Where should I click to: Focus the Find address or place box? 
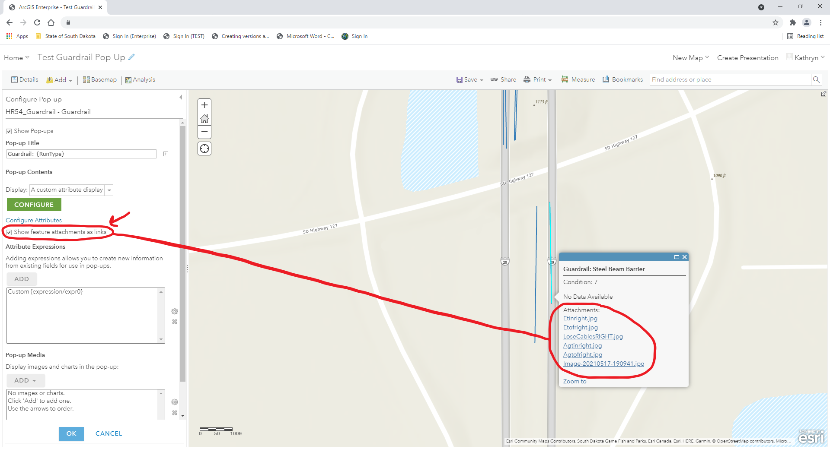tap(730, 79)
